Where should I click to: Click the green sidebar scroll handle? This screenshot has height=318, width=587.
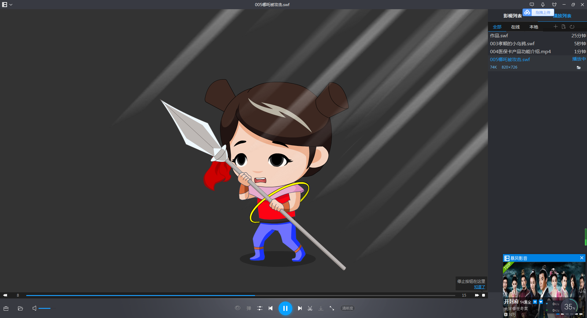click(586, 237)
